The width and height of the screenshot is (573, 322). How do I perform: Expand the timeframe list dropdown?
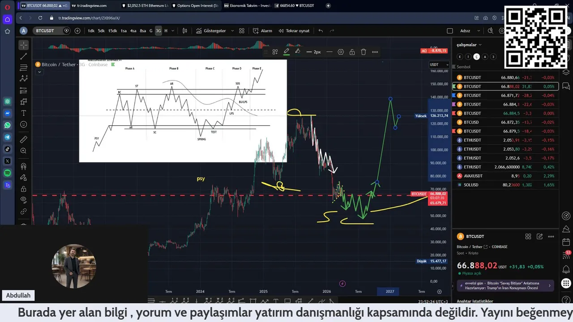click(173, 31)
